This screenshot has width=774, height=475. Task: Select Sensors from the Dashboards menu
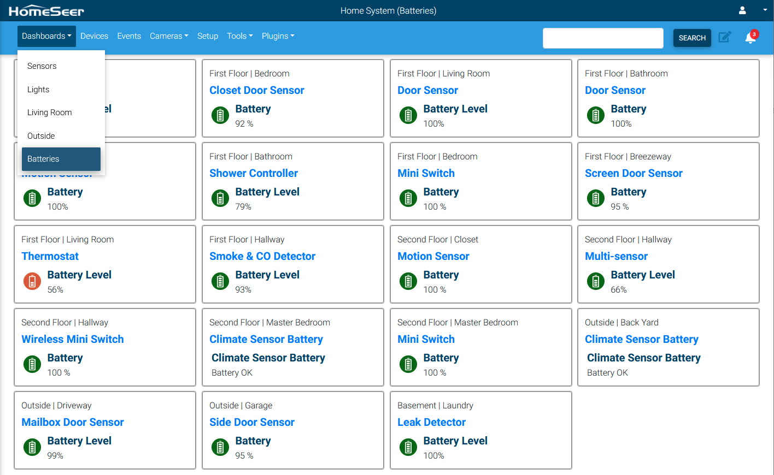pos(42,66)
